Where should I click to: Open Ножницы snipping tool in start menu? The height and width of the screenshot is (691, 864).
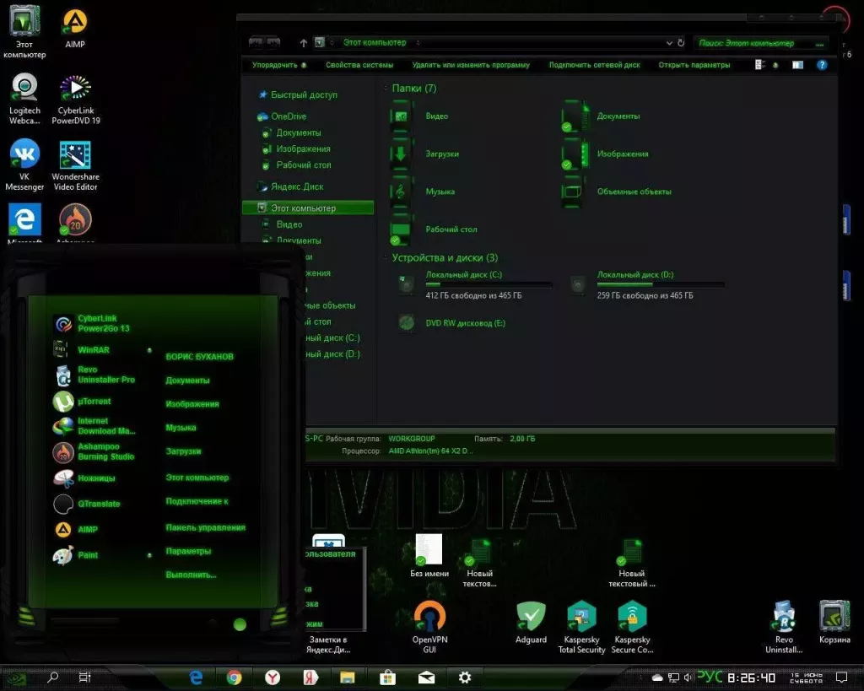pos(84,478)
